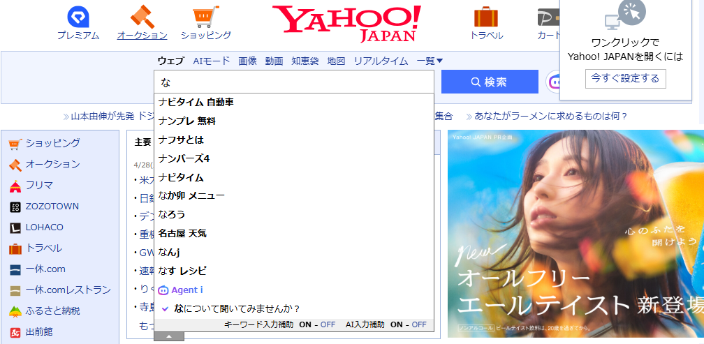The width and height of the screenshot is (704, 344).
Task: Switch to the AIモード search tab
Action: 212,61
